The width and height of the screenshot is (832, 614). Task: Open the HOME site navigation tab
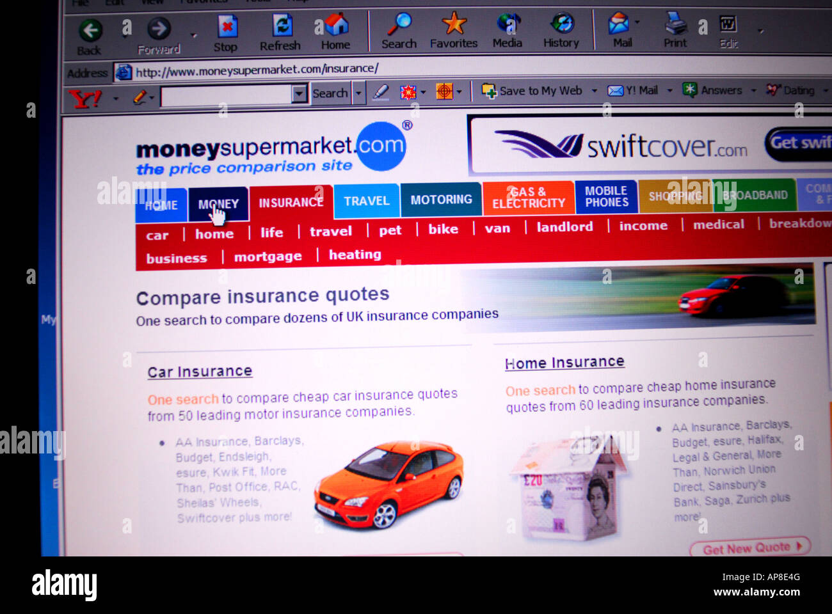coord(161,205)
